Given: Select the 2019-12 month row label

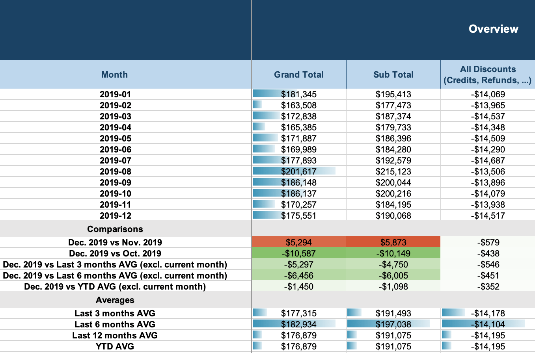Looking at the screenshot, I should click(x=115, y=216).
